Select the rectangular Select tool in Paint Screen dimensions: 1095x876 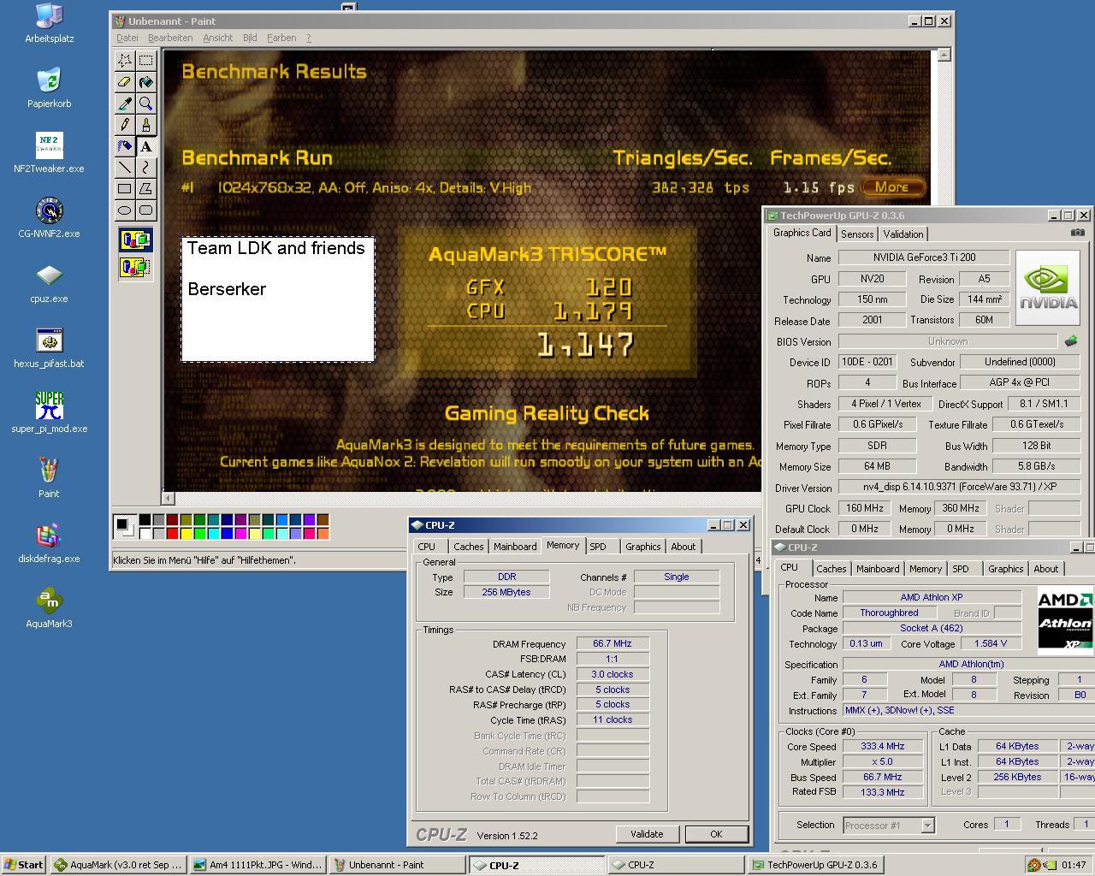point(146,61)
